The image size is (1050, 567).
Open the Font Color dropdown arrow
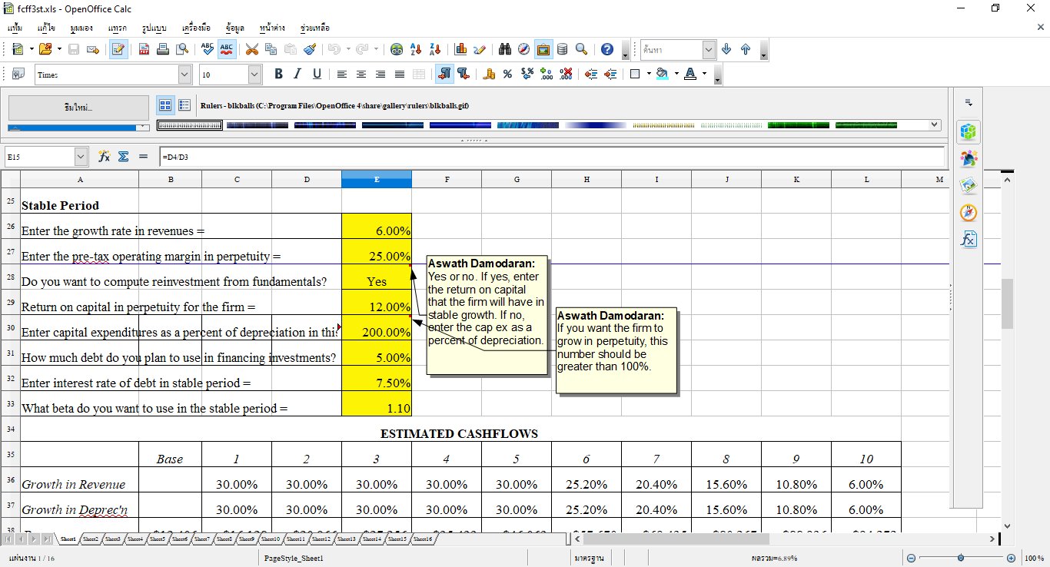coord(703,74)
